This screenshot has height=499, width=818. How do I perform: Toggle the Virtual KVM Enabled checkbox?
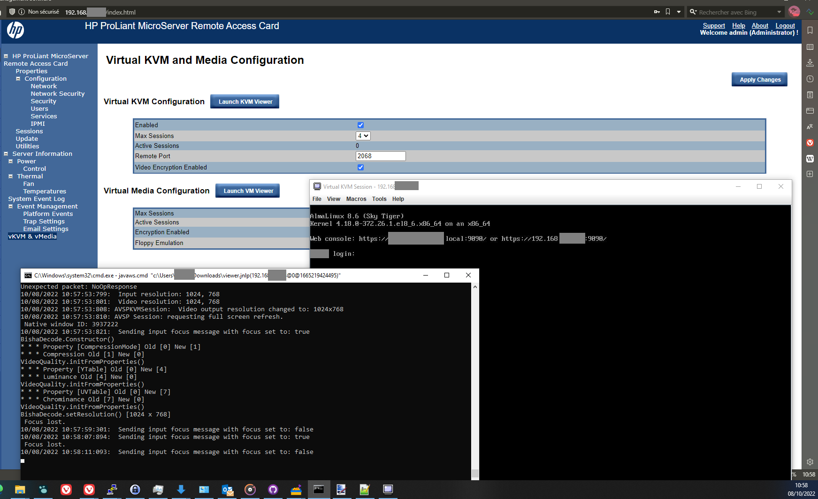(360, 125)
